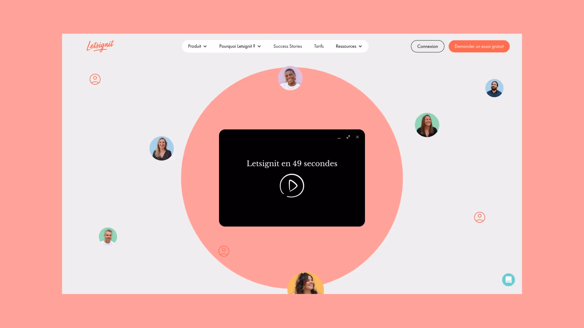Minimize the video player popup

point(339,137)
